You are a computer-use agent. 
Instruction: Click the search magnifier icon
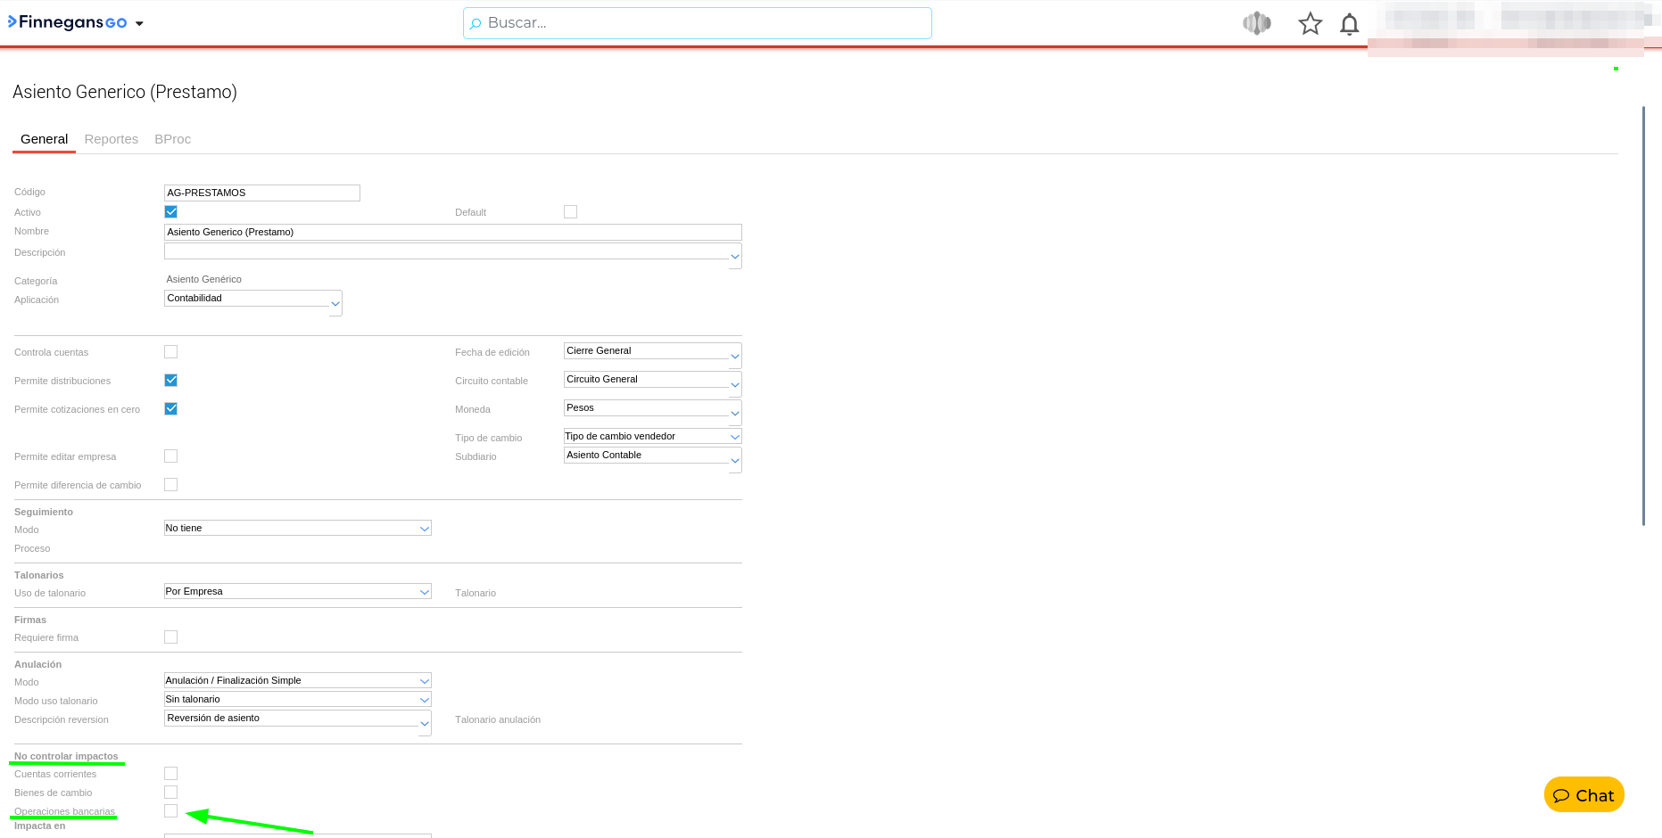click(x=475, y=23)
